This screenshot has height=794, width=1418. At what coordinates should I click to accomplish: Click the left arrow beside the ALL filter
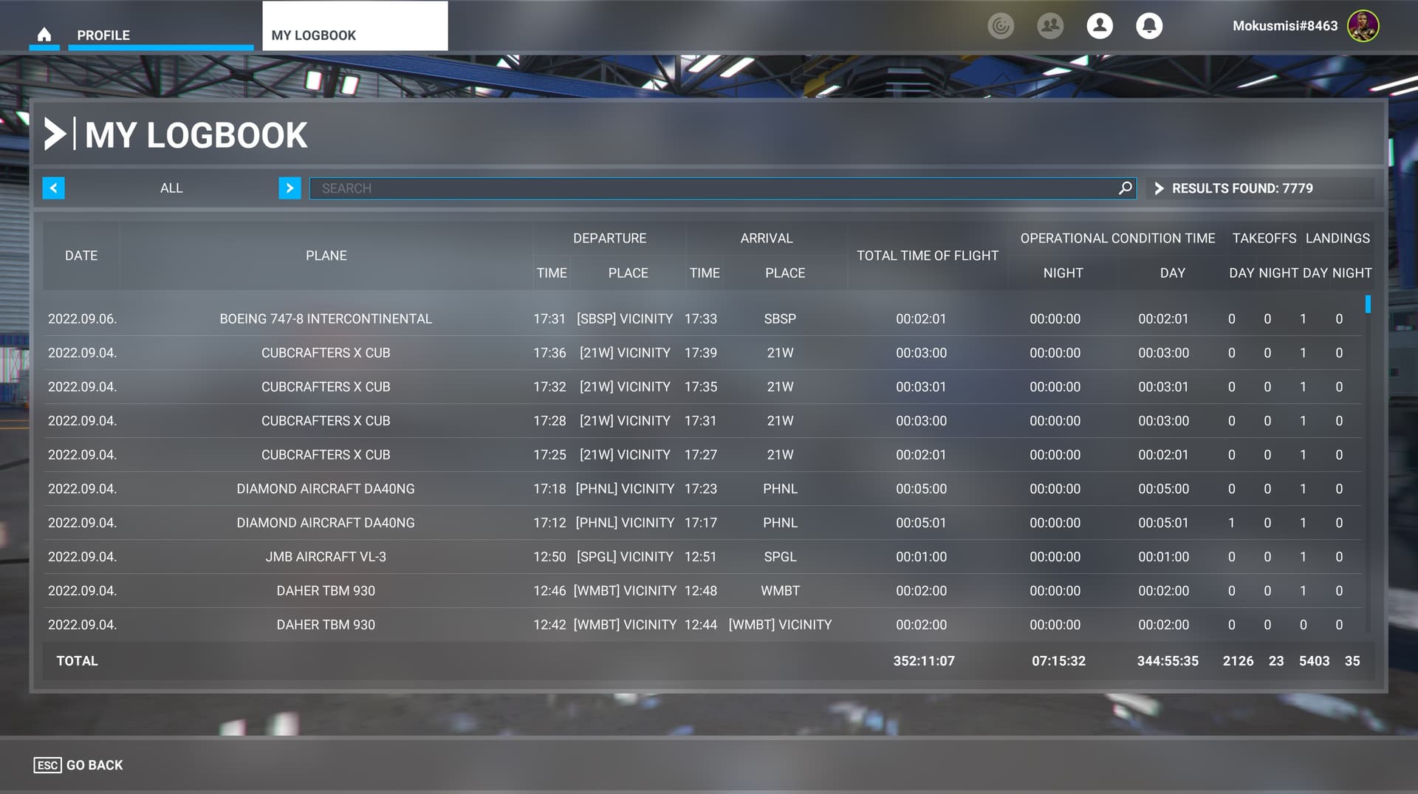click(x=53, y=188)
